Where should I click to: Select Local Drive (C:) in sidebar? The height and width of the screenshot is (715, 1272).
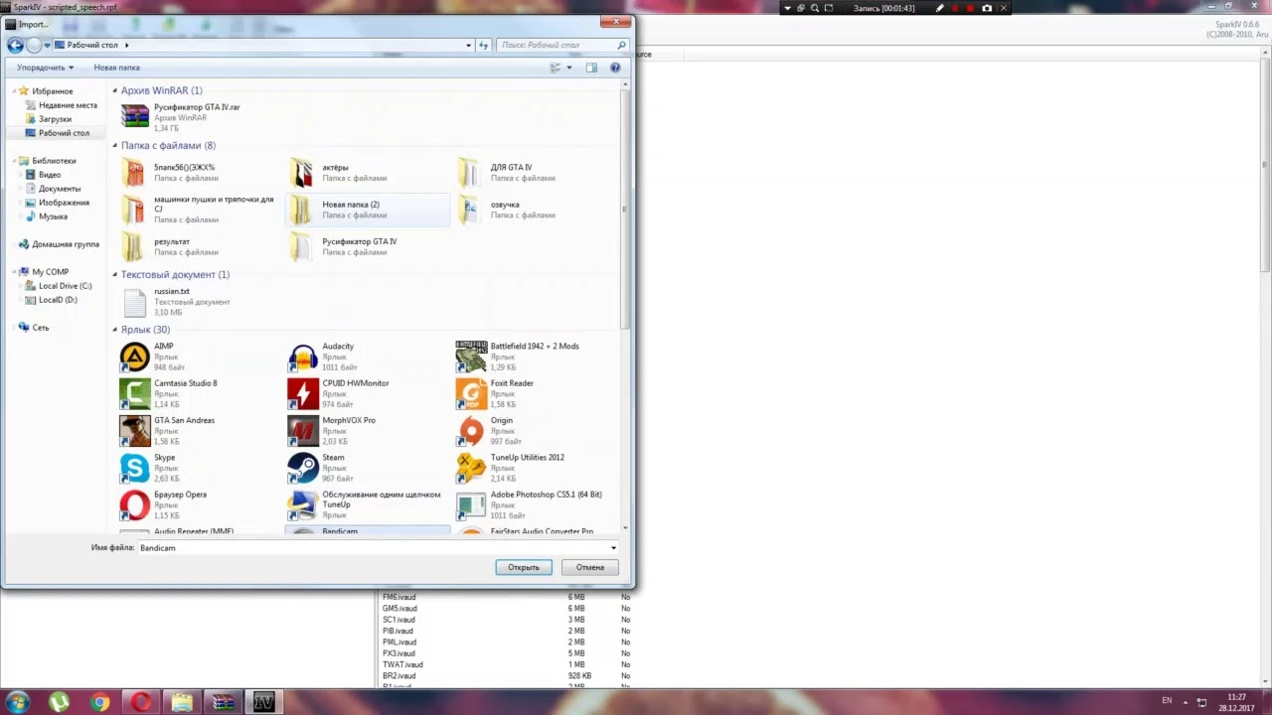(65, 286)
